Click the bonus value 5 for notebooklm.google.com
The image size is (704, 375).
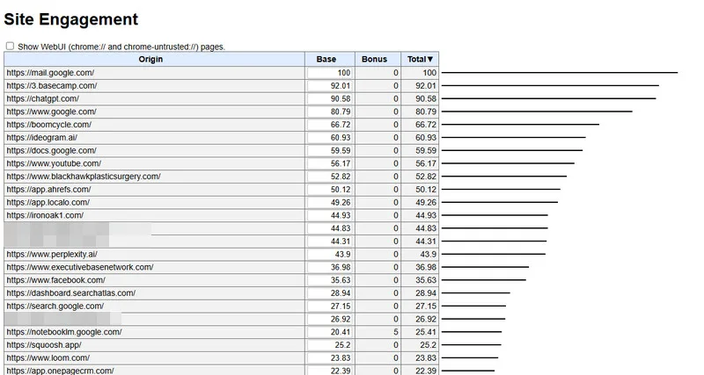(395, 332)
